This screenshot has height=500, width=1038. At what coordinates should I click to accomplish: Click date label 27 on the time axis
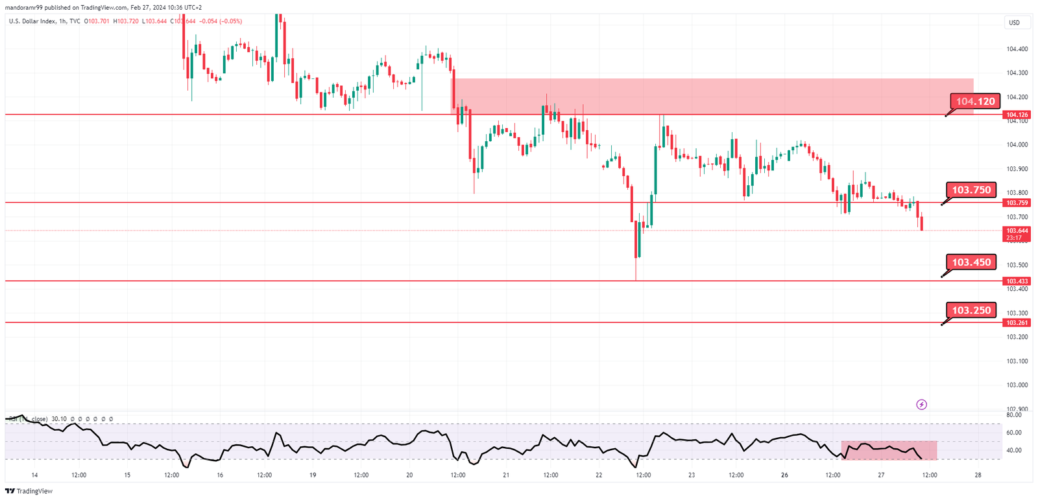point(881,475)
